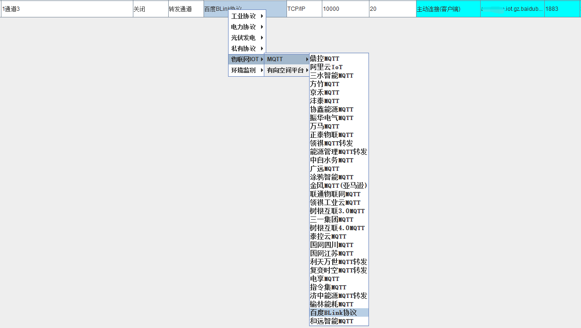Click the 关闭 status cell
The image size is (581, 328).
pyautogui.click(x=150, y=9)
